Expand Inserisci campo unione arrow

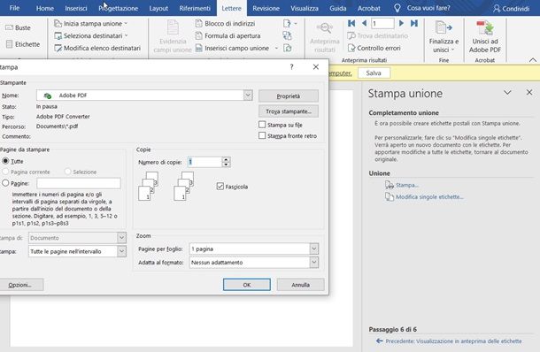point(276,48)
